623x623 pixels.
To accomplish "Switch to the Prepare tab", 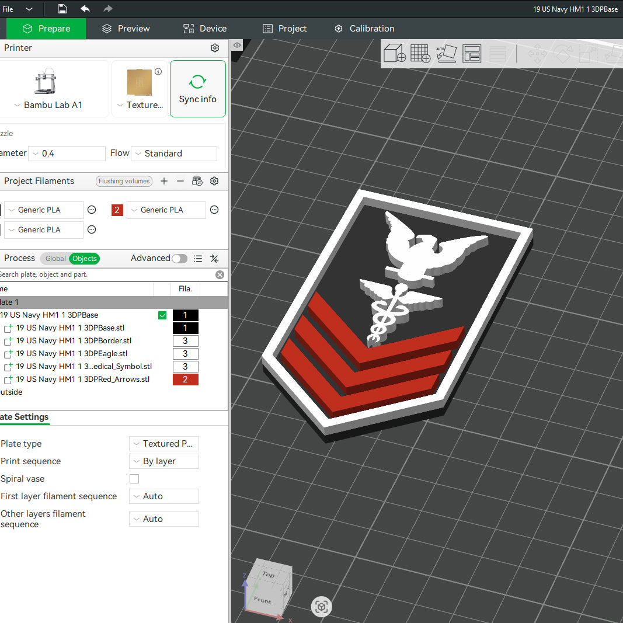I will click(46, 29).
